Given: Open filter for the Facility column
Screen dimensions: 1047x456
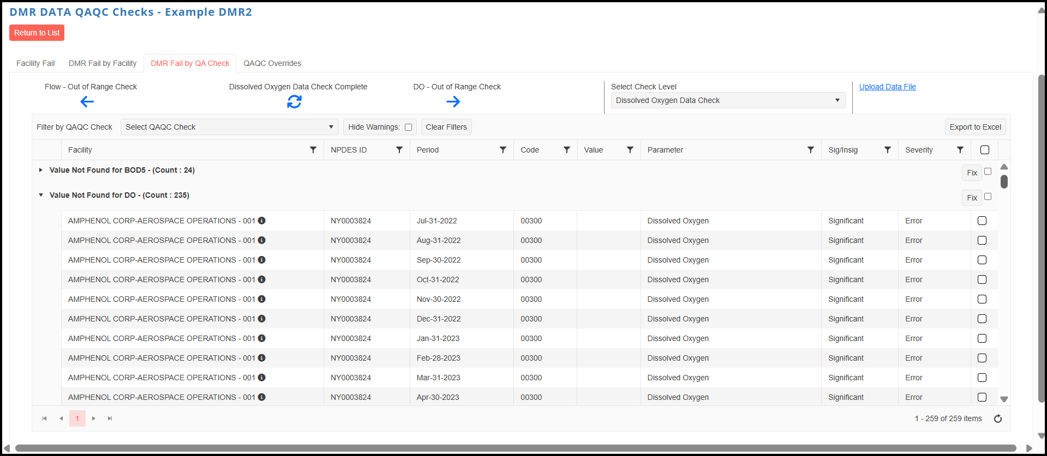Looking at the screenshot, I should [313, 150].
